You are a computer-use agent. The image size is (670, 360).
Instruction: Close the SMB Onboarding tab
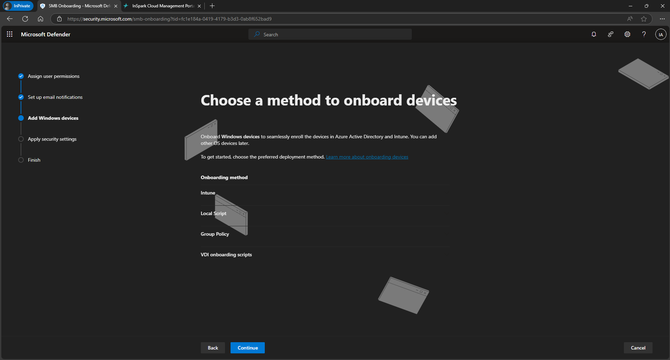pyautogui.click(x=116, y=6)
